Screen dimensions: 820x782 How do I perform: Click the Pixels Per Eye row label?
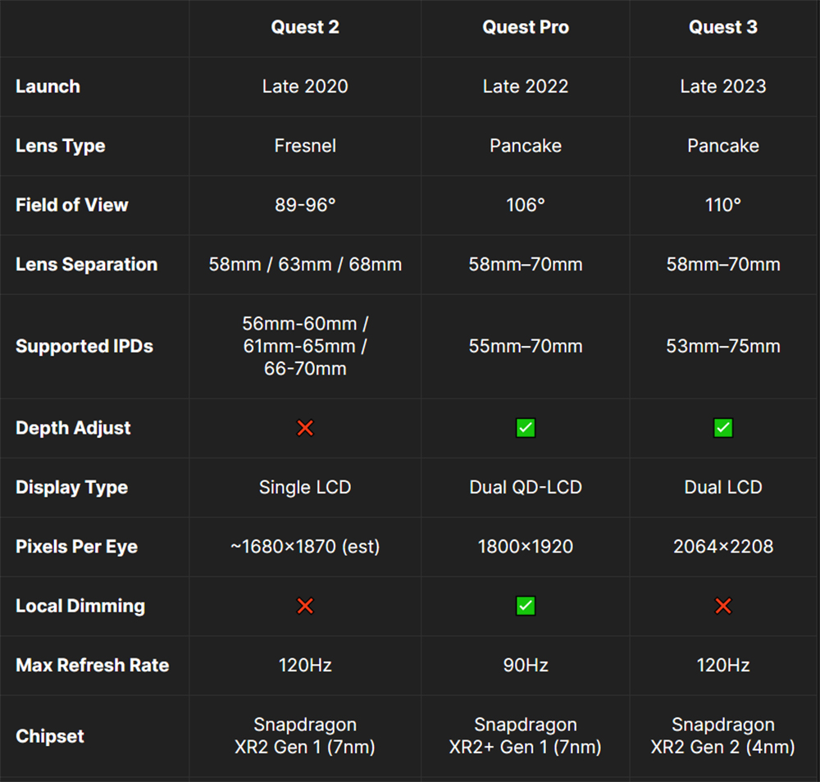pyautogui.click(x=76, y=547)
